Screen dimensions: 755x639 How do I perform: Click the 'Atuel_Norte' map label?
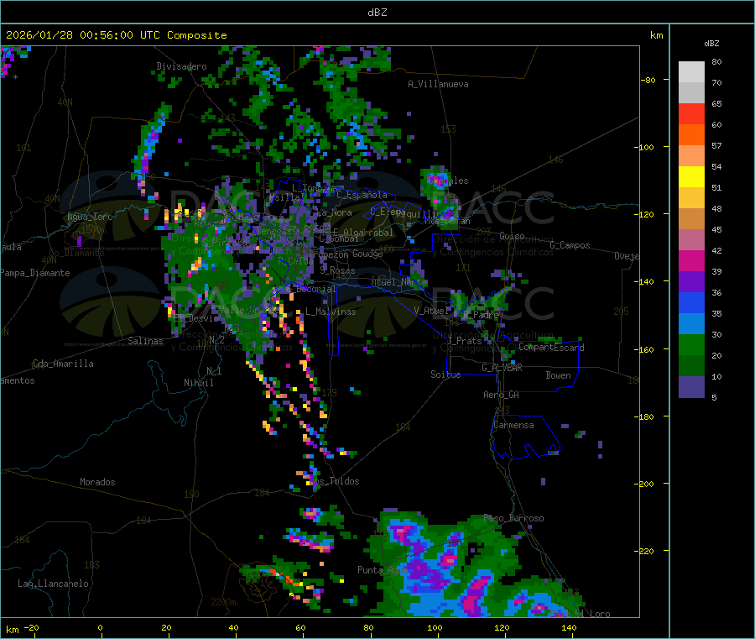[398, 282]
